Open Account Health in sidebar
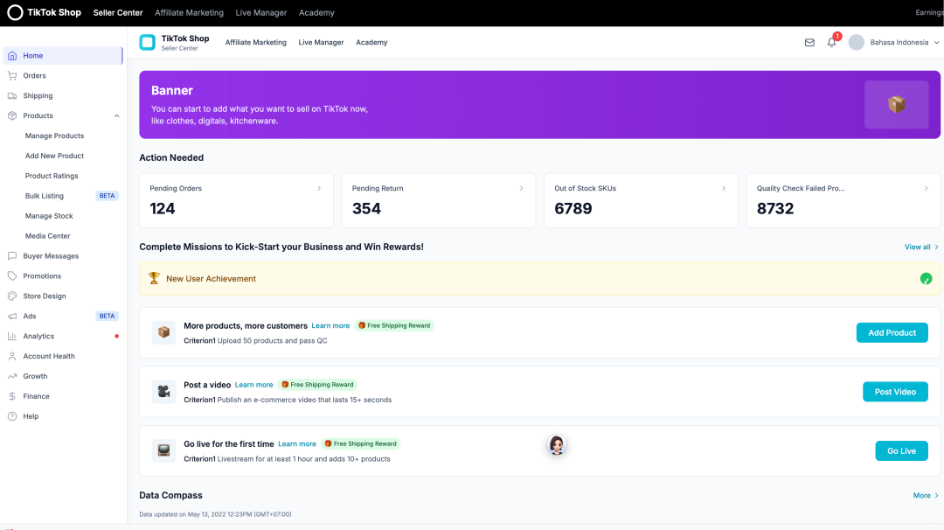The image size is (944, 530). [49, 356]
